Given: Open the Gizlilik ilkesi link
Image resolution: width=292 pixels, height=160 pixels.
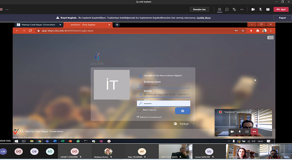Looking at the screenshot, I should [204, 18].
